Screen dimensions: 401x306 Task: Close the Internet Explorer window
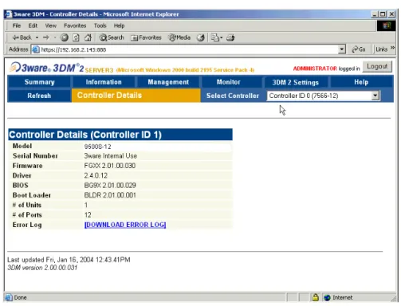click(x=391, y=14)
